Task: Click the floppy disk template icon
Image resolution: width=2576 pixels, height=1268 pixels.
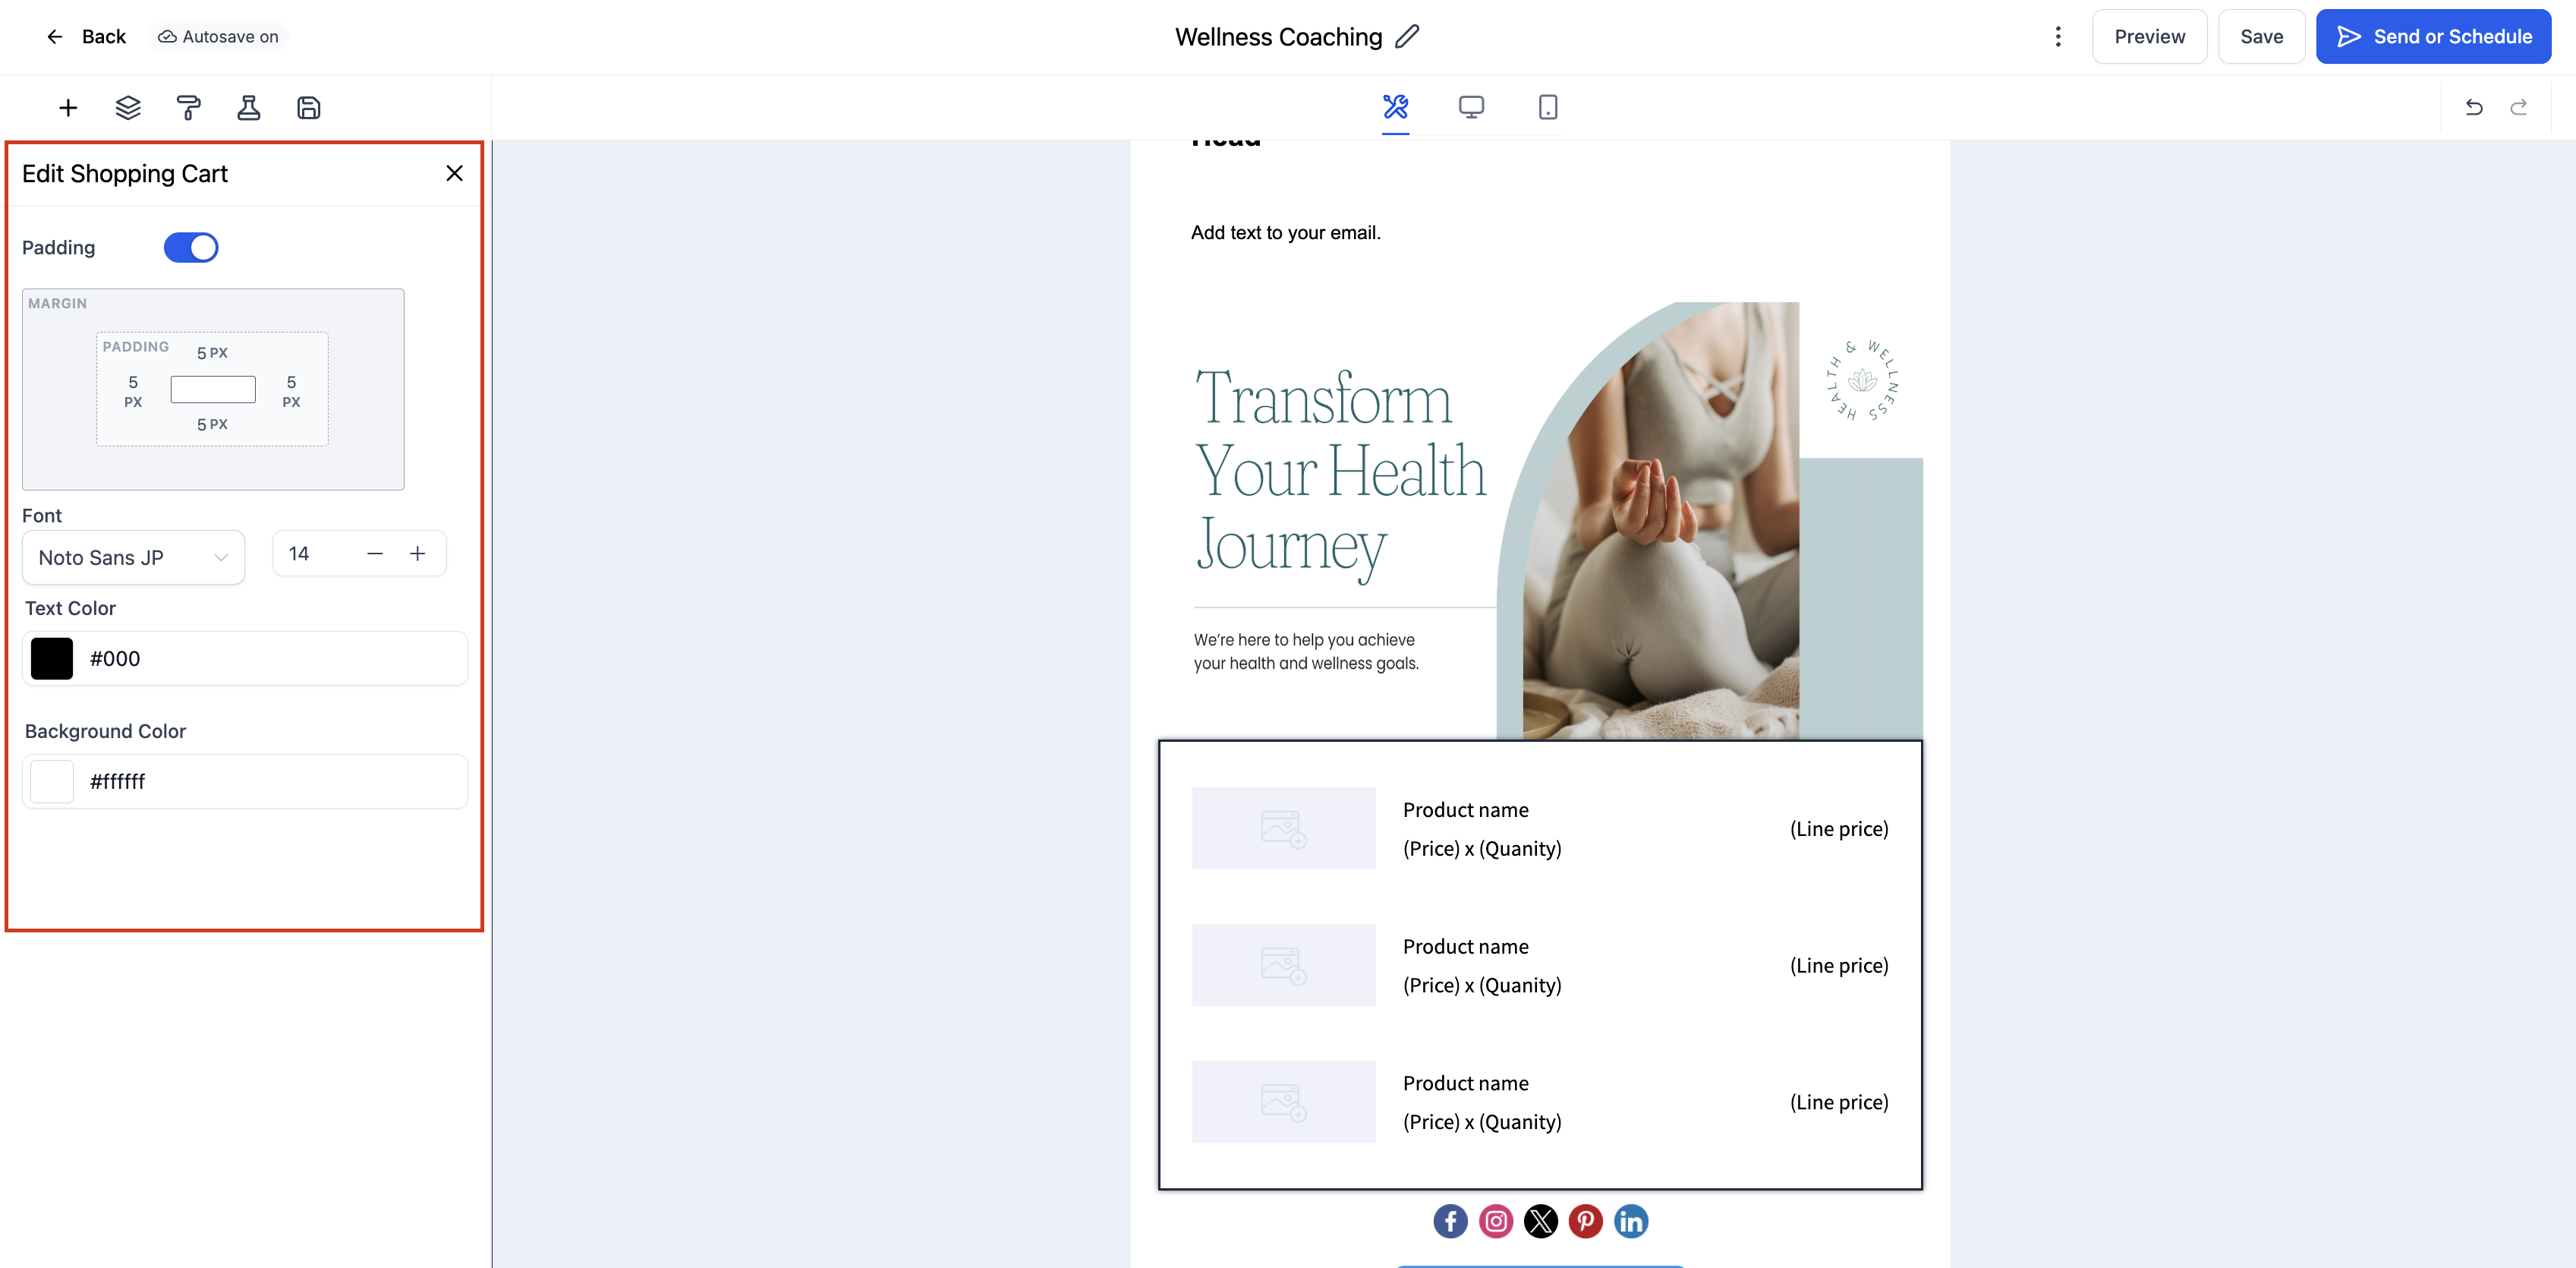Action: pyautogui.click(x=309, y=108)
